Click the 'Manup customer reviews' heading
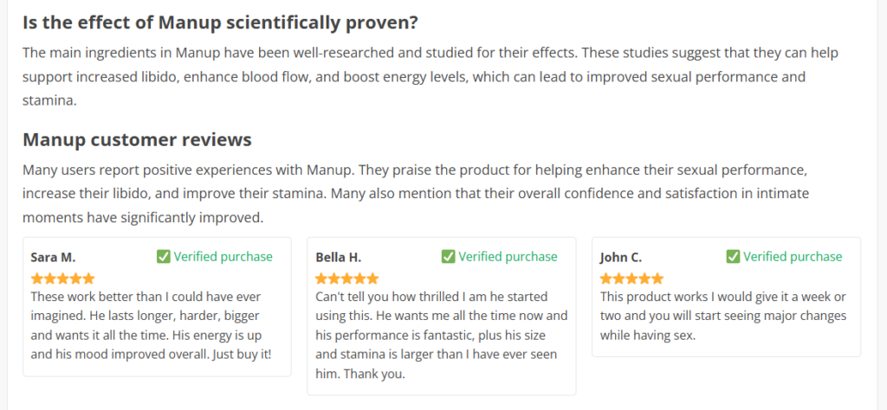This screenshot has height=410, width=887. point(137,139)
